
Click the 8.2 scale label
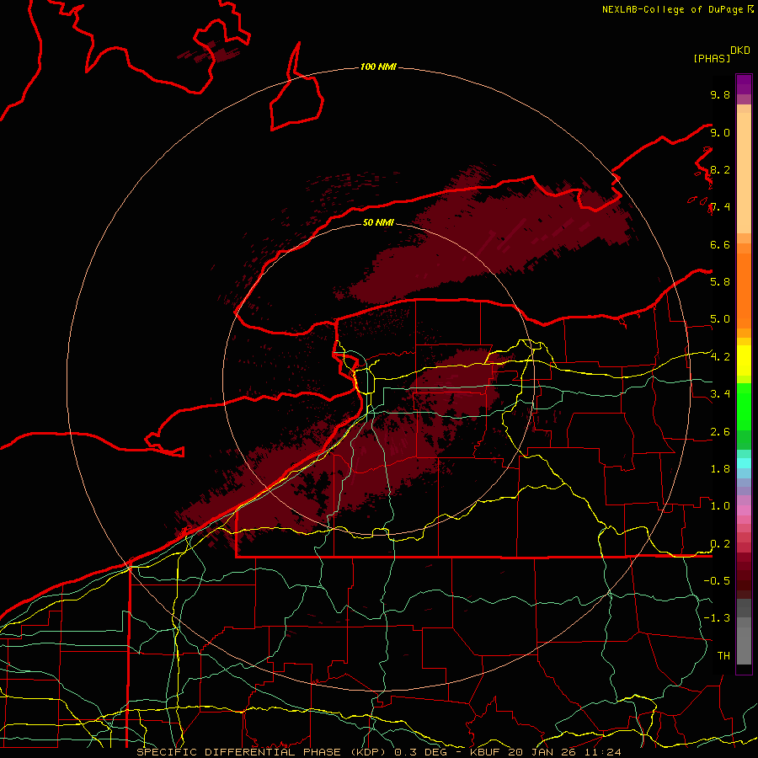coord(720,169)
